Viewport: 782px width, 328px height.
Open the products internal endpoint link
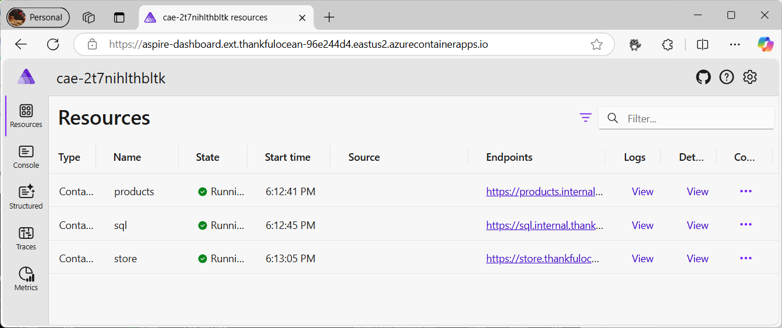coord(544,192)
